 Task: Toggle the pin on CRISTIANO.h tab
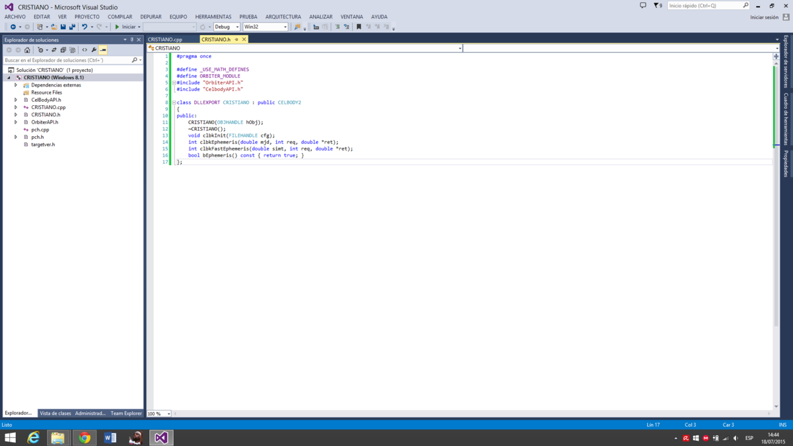pos(237,40)
